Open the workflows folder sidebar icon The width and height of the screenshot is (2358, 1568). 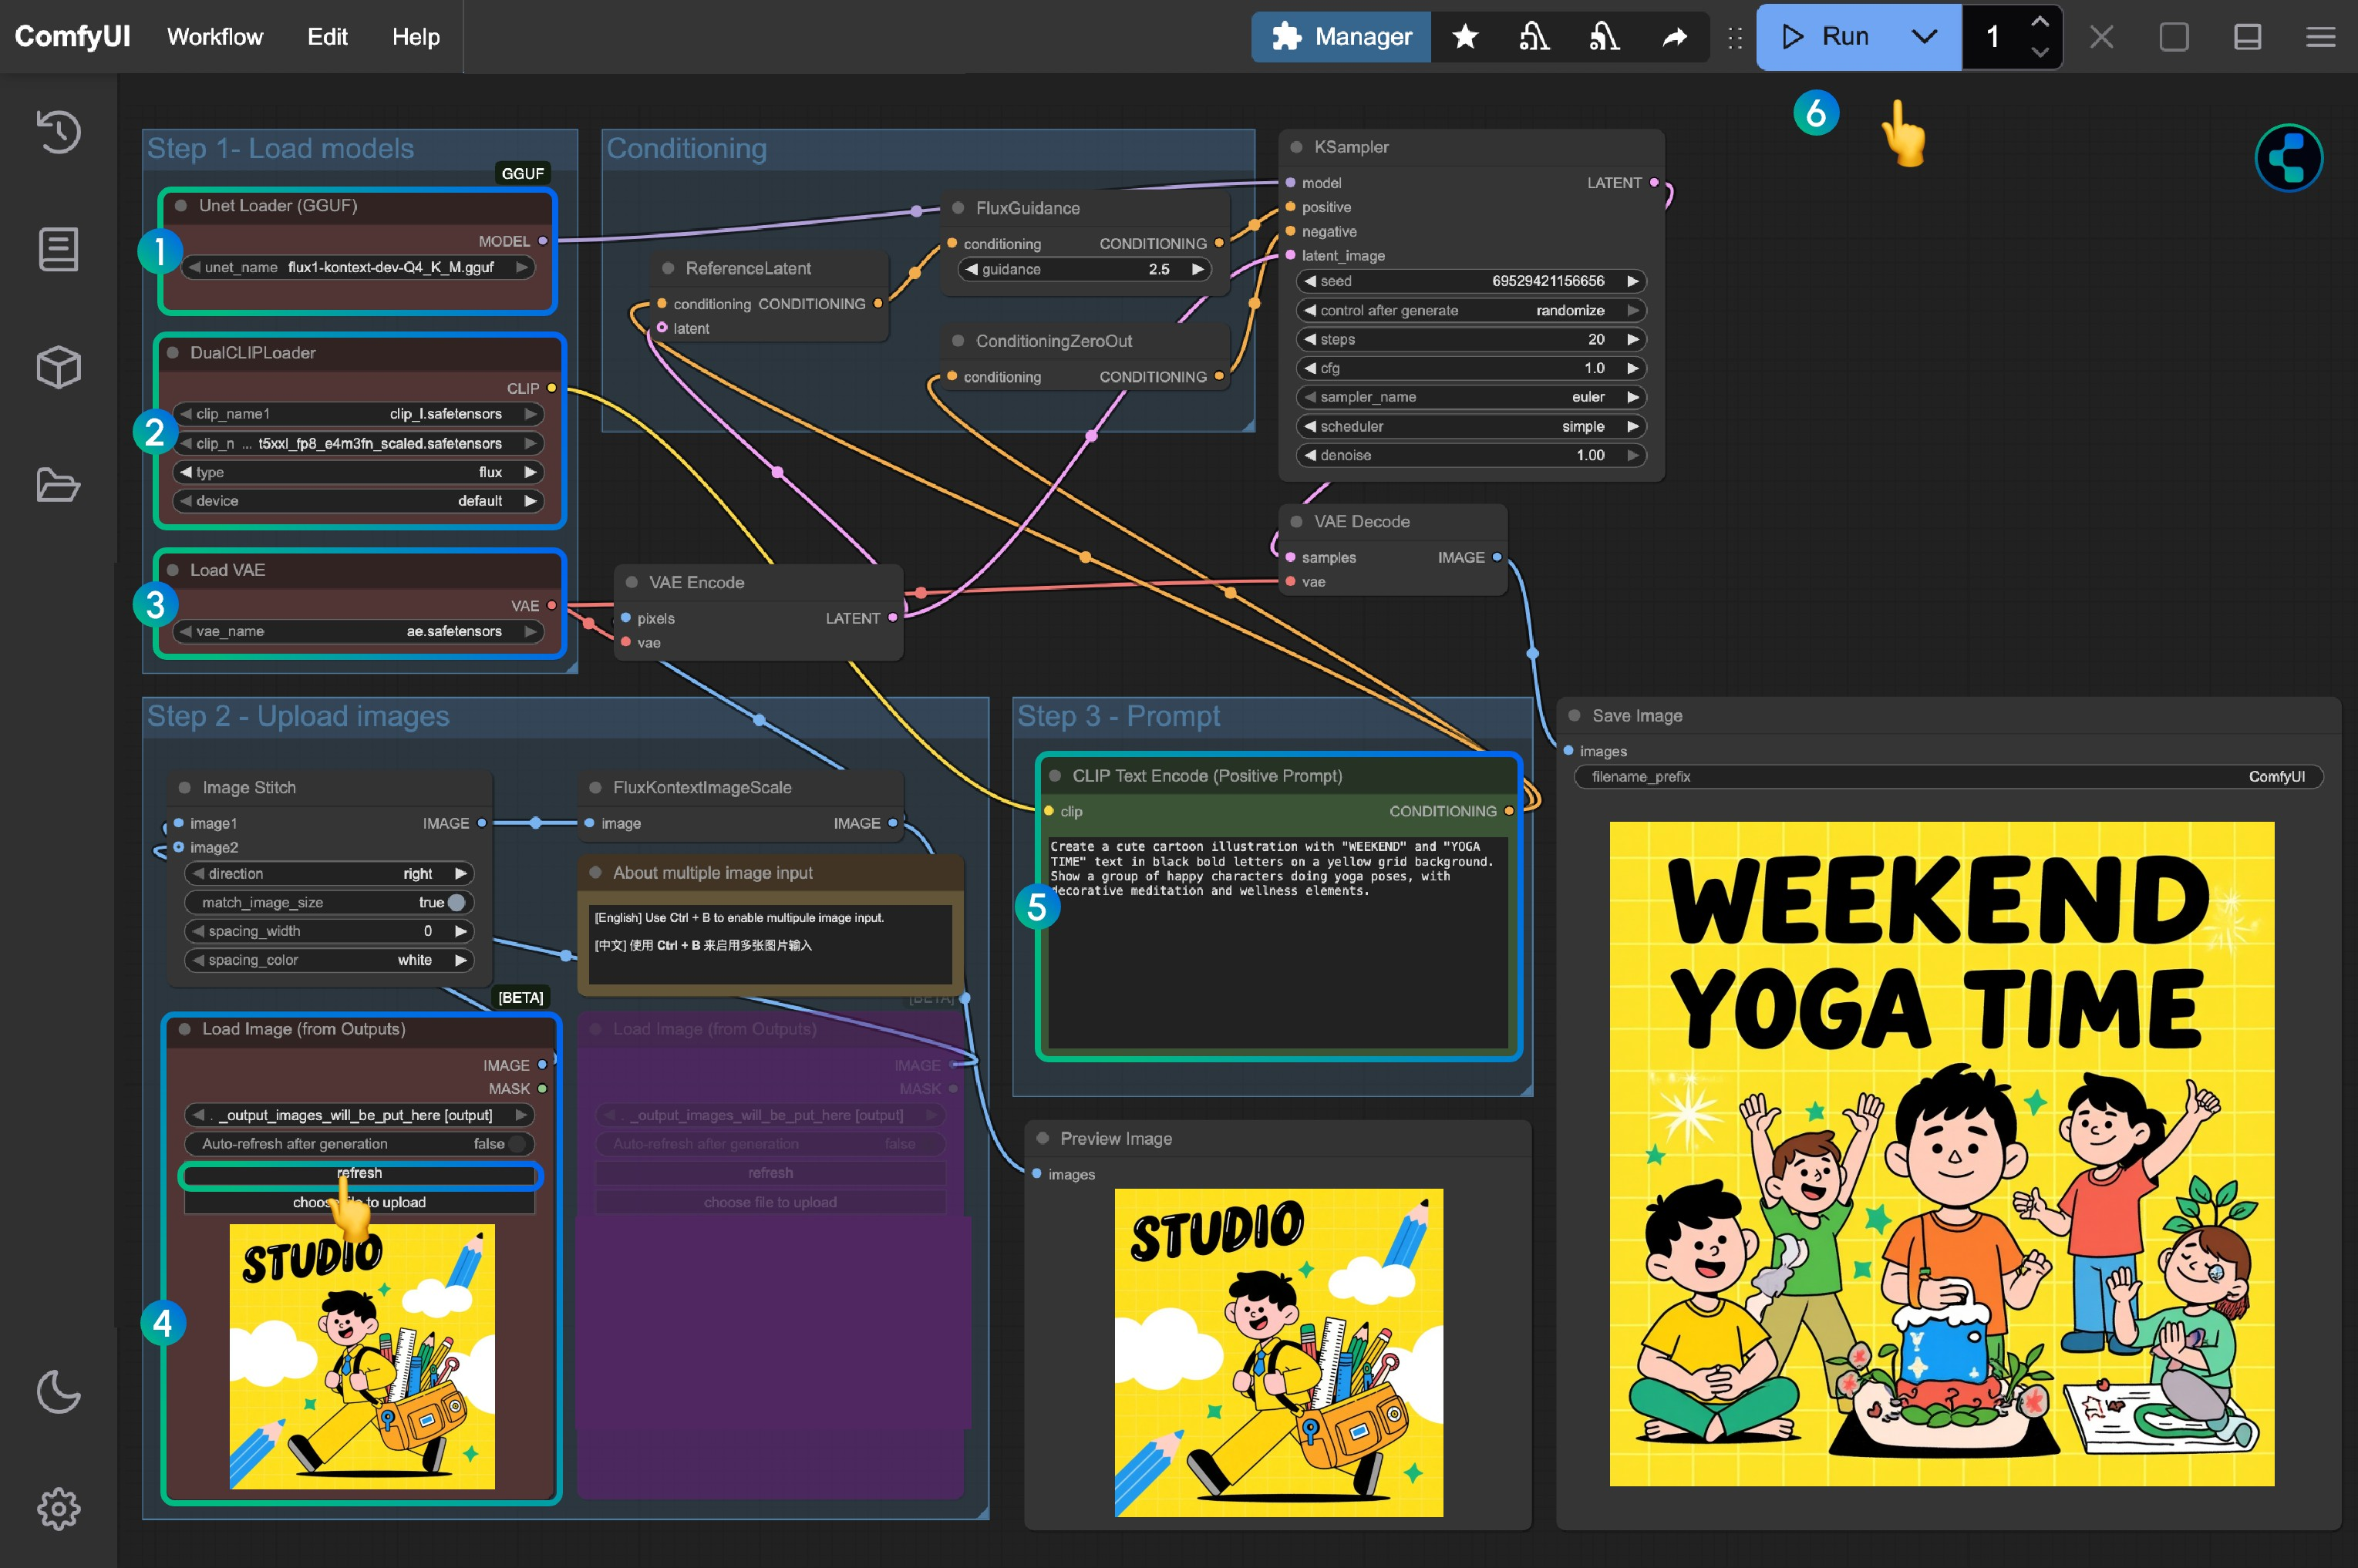[x=58, y=485]
